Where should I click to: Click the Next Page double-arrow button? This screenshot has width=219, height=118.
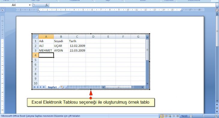pos(217,111)
